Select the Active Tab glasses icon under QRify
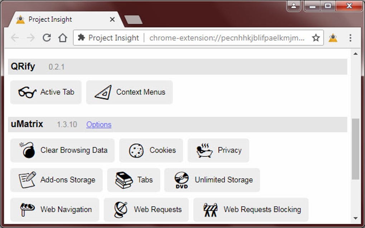Viewport: 365px width, 228px height. pyautogui.click(x=28, y=92)
